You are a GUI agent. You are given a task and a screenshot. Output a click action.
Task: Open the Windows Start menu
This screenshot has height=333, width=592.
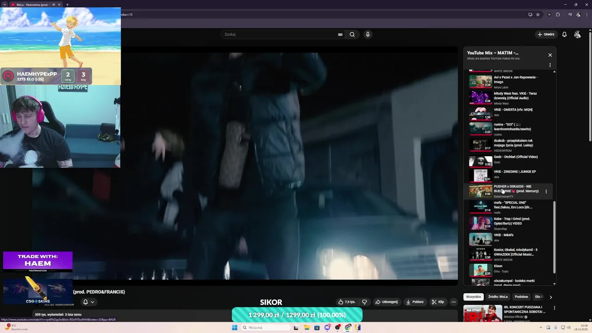234,327
